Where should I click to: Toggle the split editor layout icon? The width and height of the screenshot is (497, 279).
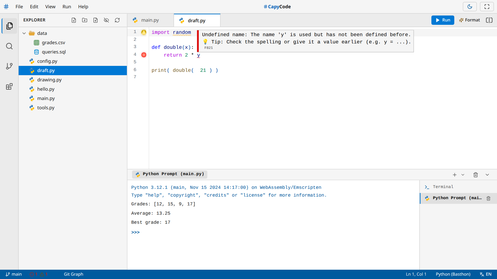(x=489, y=20)
